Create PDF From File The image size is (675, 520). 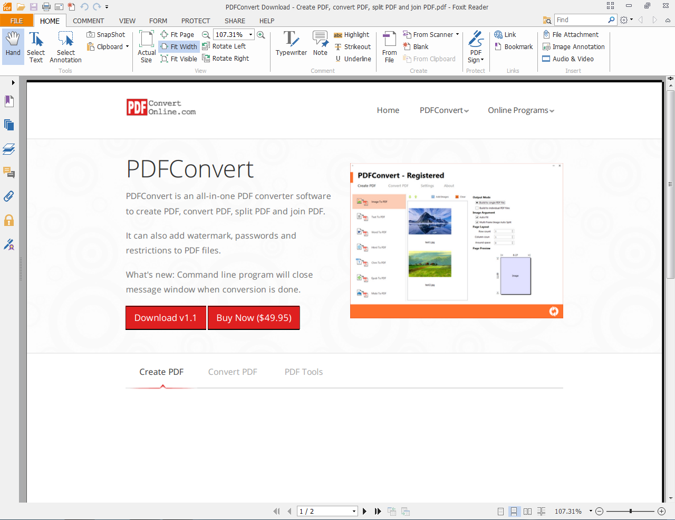(x=389, y=46)
